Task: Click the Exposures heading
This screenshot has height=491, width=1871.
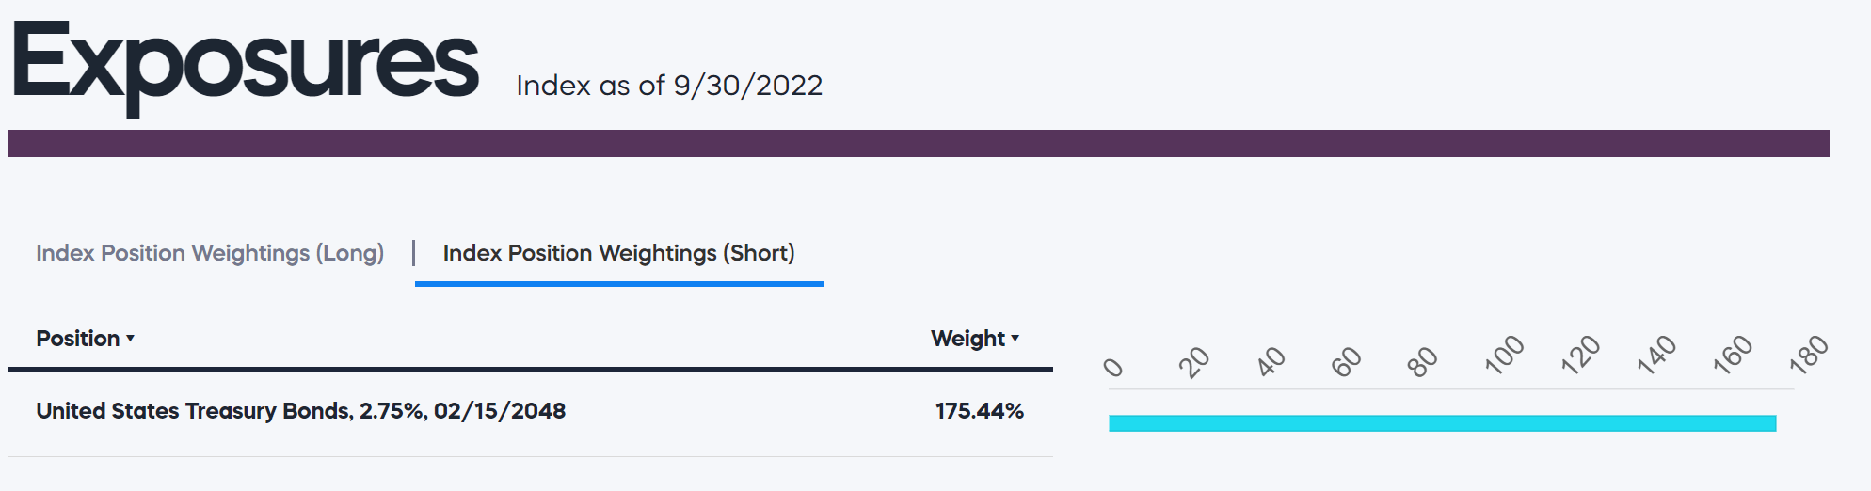Action: [x=246, y=64]
